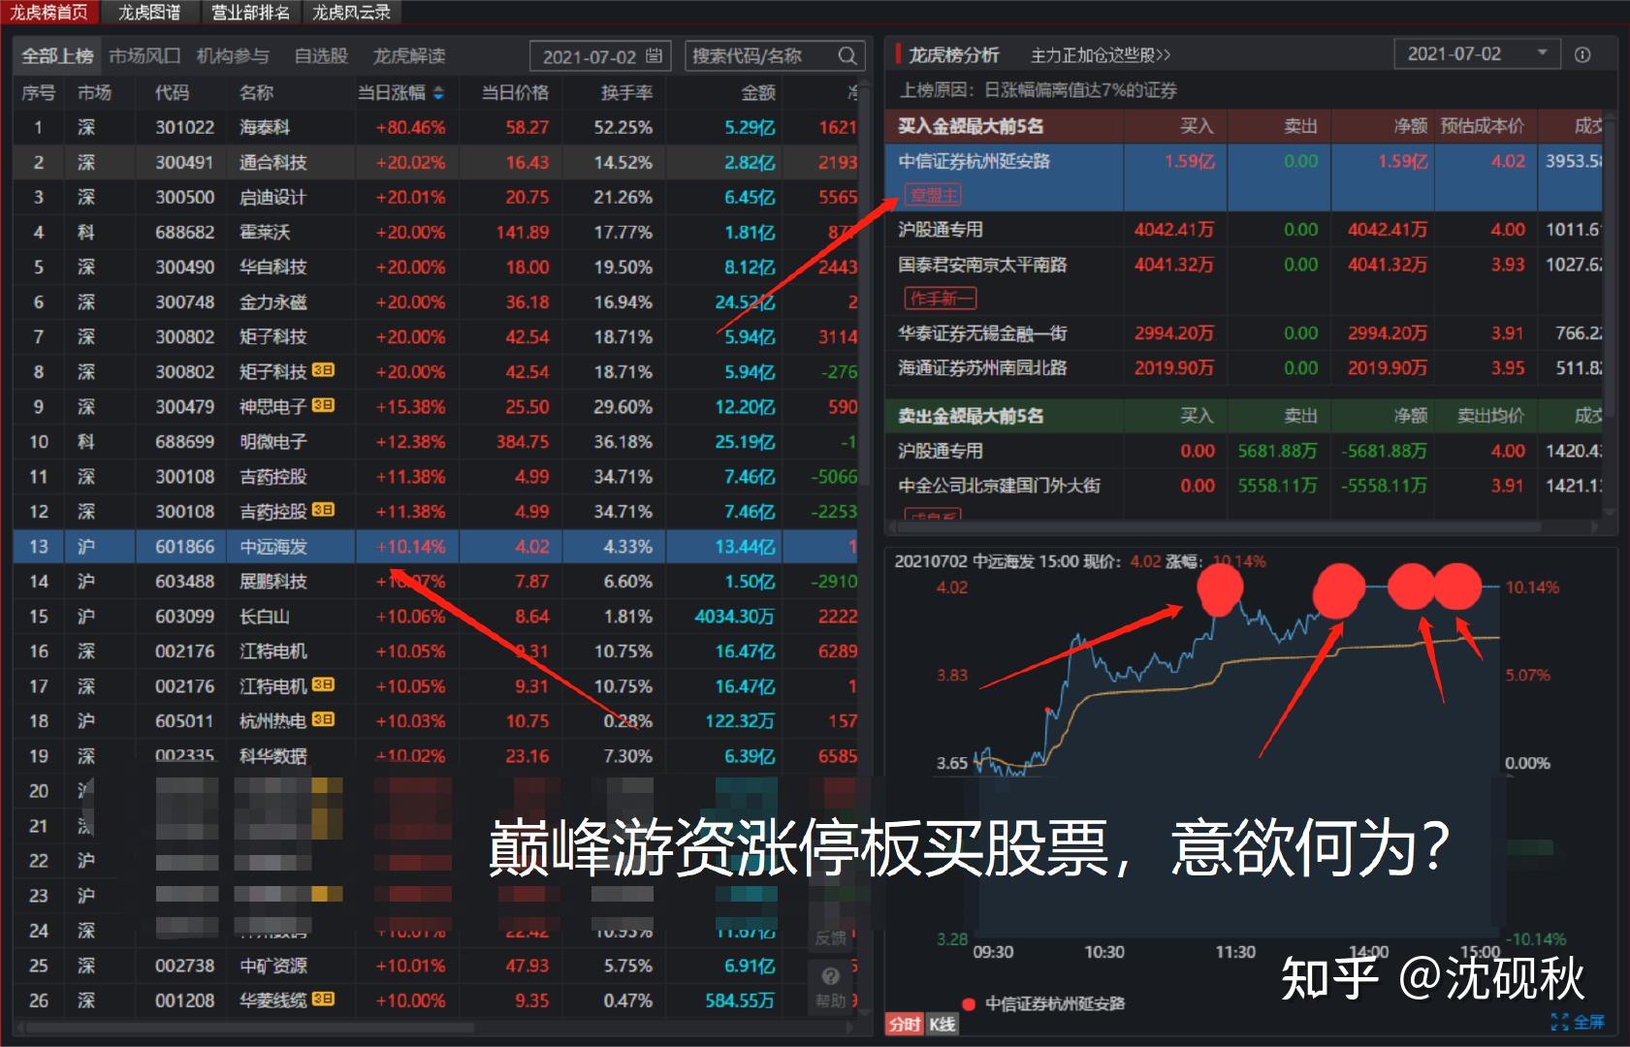Viewport: 1630px width, 1047px height.
Task: Click the 买入金额最大前5名 section header
Action: click(x=971, y=126)
